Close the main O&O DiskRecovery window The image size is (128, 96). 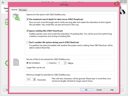[123, 2]
